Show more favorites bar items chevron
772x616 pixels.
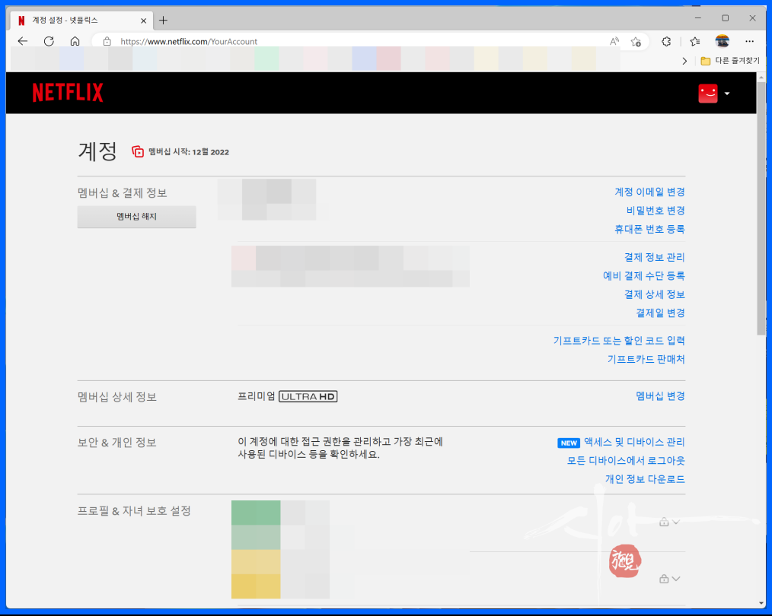pyautogui.click(x=684, y=61)
